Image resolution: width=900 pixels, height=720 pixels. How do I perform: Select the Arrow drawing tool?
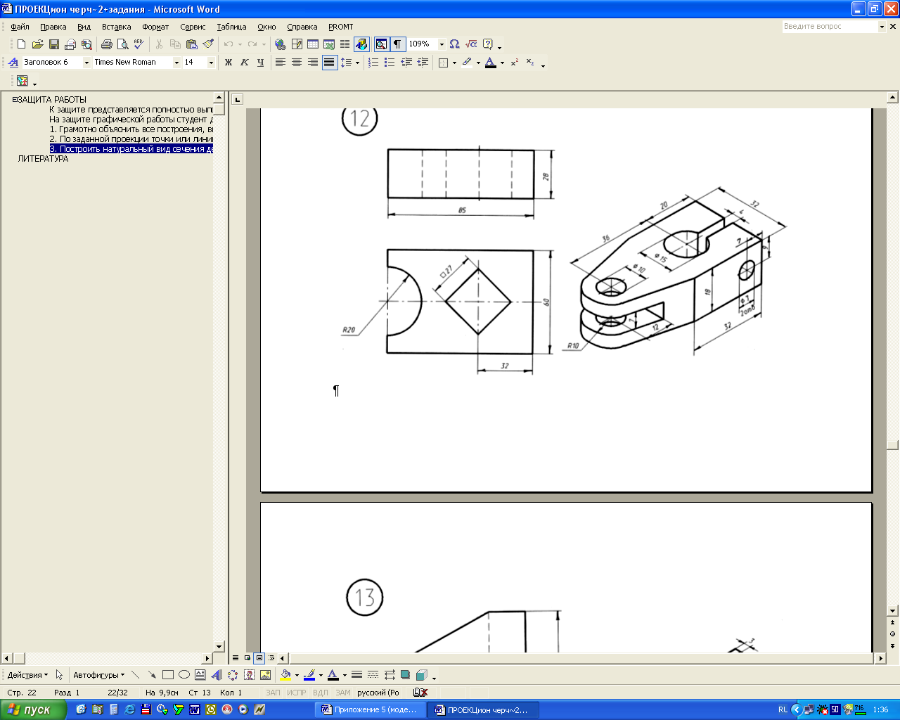(x=152, y=675)
